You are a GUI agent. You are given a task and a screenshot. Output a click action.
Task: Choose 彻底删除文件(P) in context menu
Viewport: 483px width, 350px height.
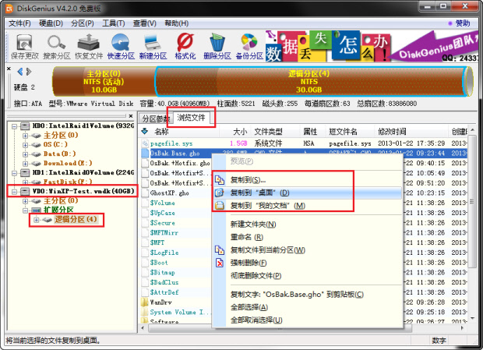click(x=308, y=275)
